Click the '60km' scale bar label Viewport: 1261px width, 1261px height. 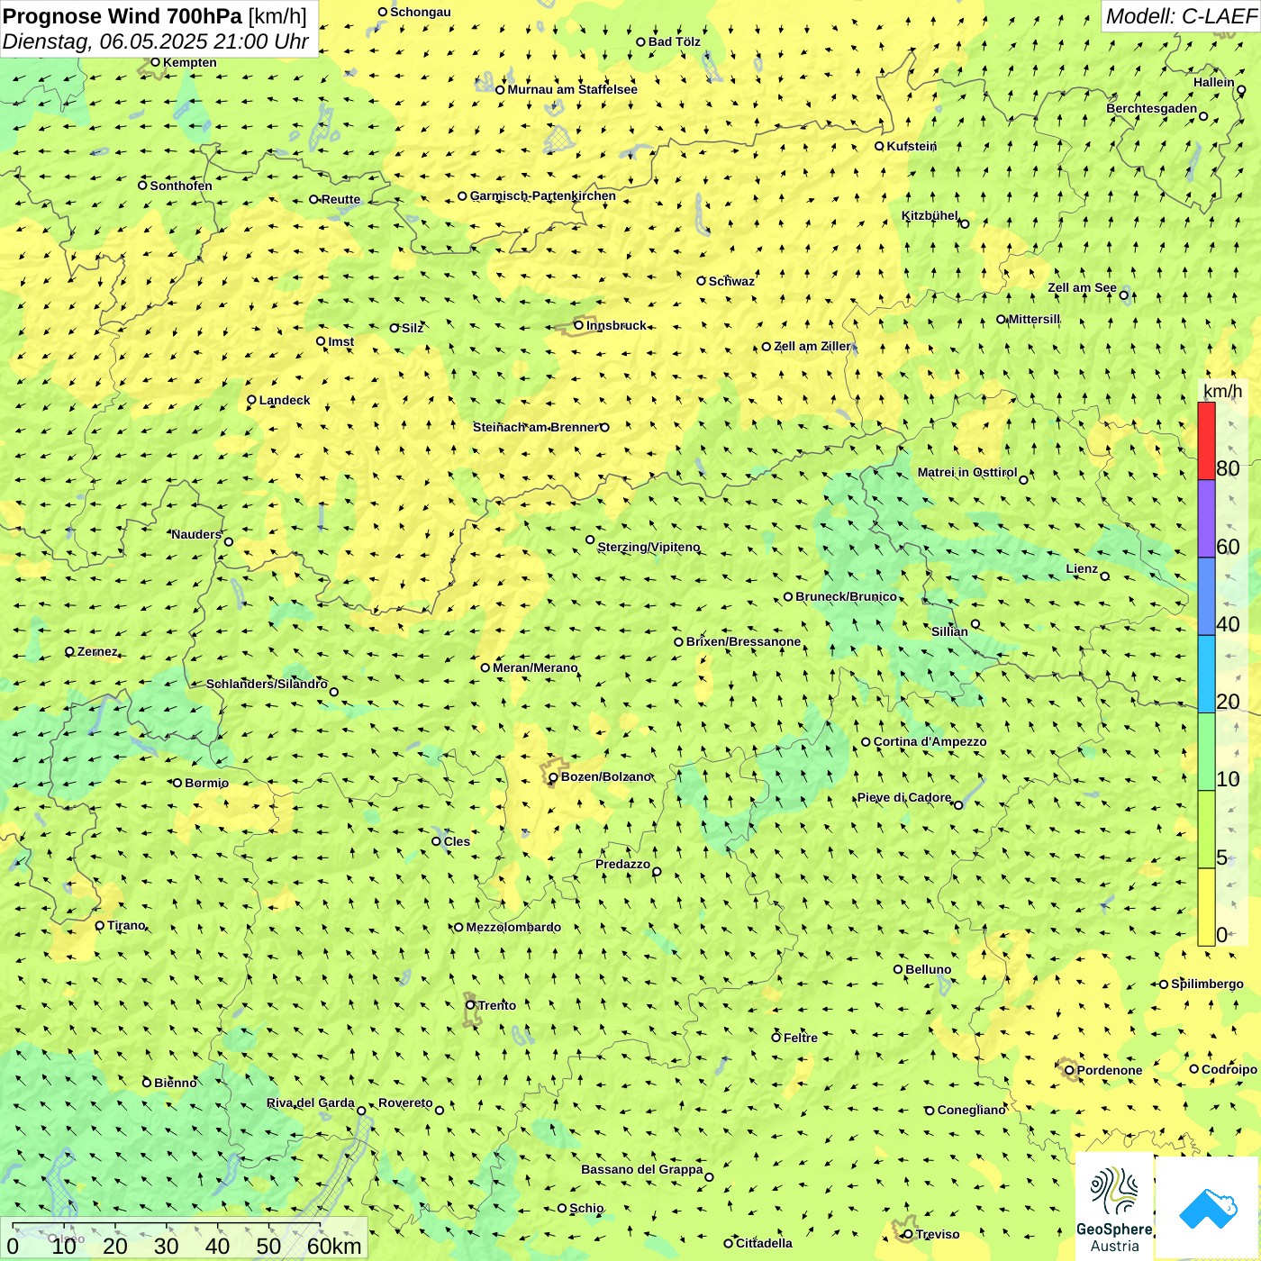(334, 1246)
